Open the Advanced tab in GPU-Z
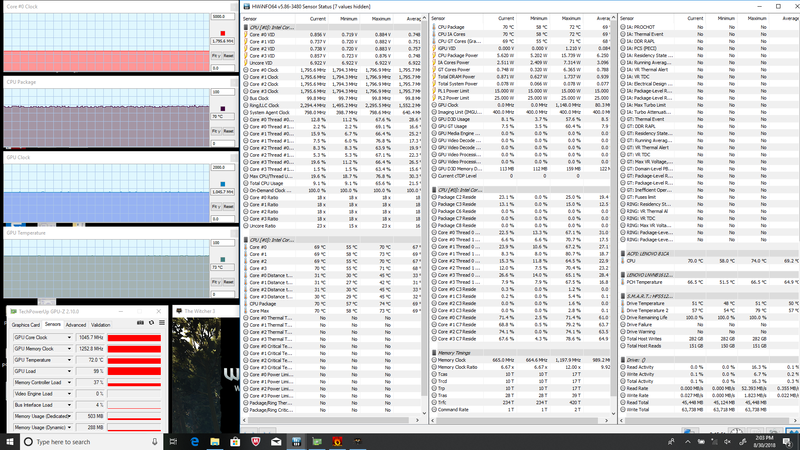This screenshot has width=800, height=450. pyautogui.click(x=76, y=325)
